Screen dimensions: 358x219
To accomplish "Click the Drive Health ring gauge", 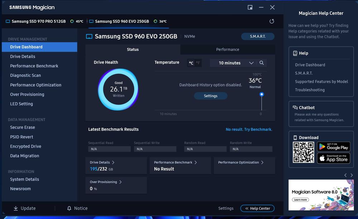I will 118,89.
